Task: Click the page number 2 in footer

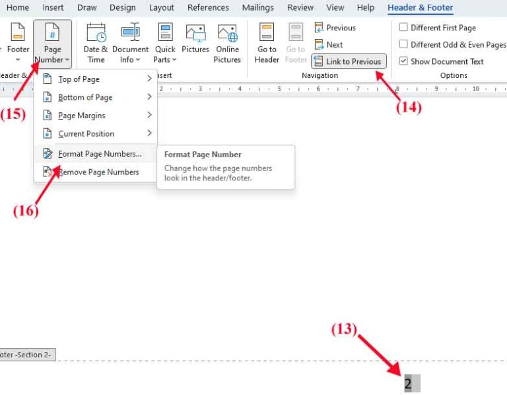Action: pyautogui.click(x=408, y=384)
